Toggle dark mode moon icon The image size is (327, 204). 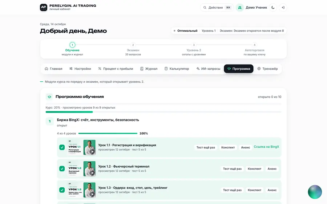[x=273, y=8]
